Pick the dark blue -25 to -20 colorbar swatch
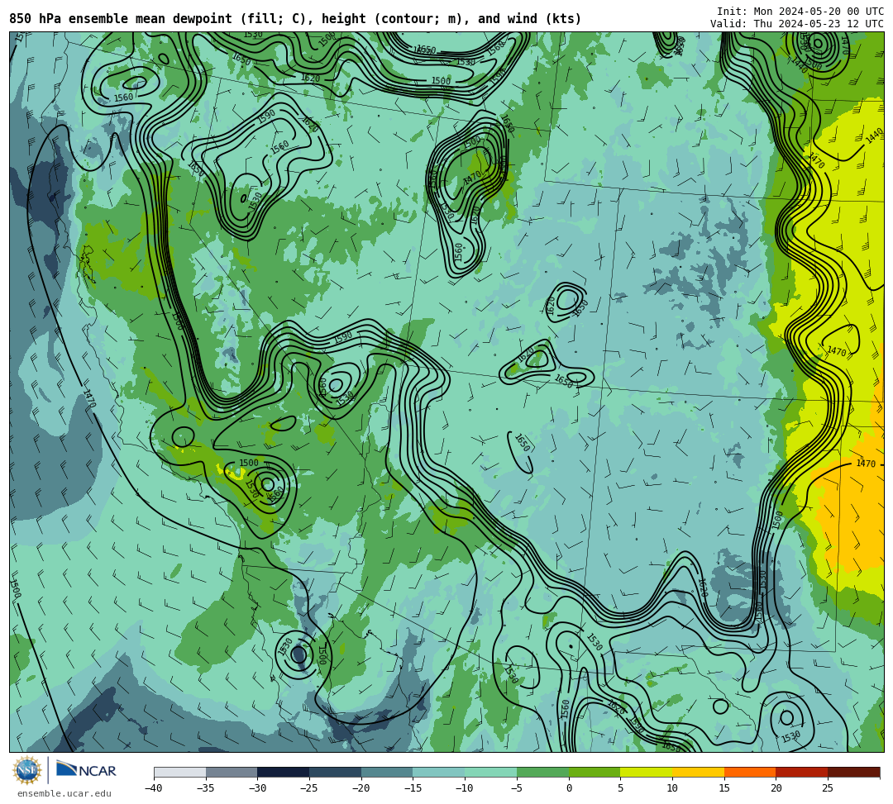Image resolution: width=893 pixels, height=804 pixels. [x=335, y=772]
